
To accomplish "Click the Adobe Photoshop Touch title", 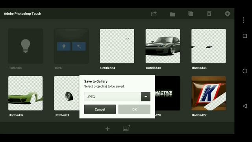I will coord(22,14).
